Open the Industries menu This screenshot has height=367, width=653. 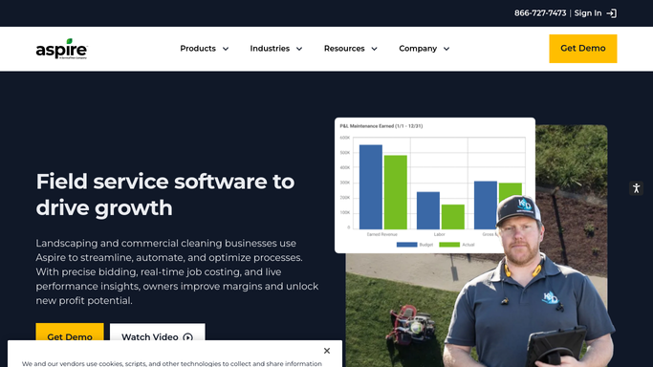275,49
